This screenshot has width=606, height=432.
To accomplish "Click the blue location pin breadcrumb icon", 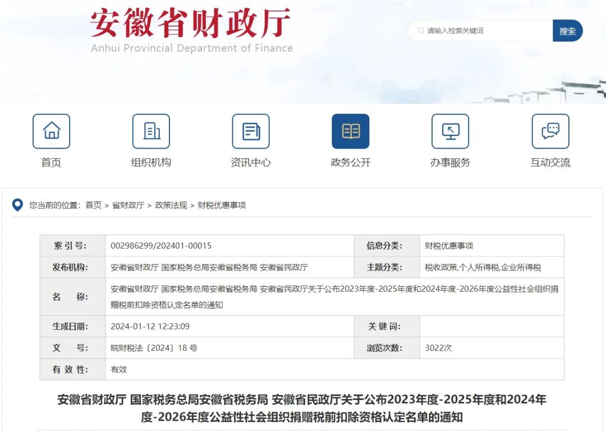I will point(17,205).
